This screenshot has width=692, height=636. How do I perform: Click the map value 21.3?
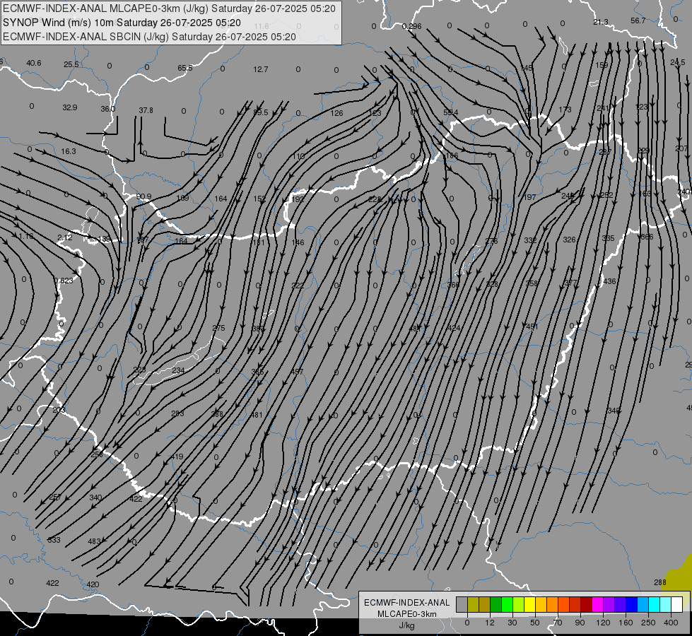[601, 22]
